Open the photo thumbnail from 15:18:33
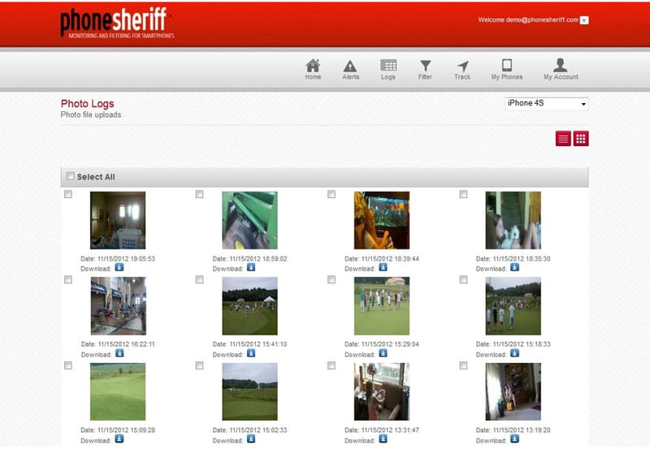The height and width of the screenshot is (449, 650). point(513,305)
